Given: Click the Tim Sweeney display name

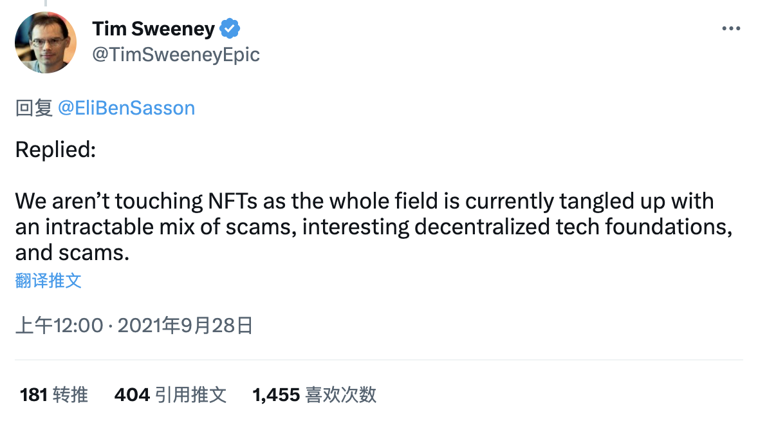Looking at the screenshot, I should (153, 28).
